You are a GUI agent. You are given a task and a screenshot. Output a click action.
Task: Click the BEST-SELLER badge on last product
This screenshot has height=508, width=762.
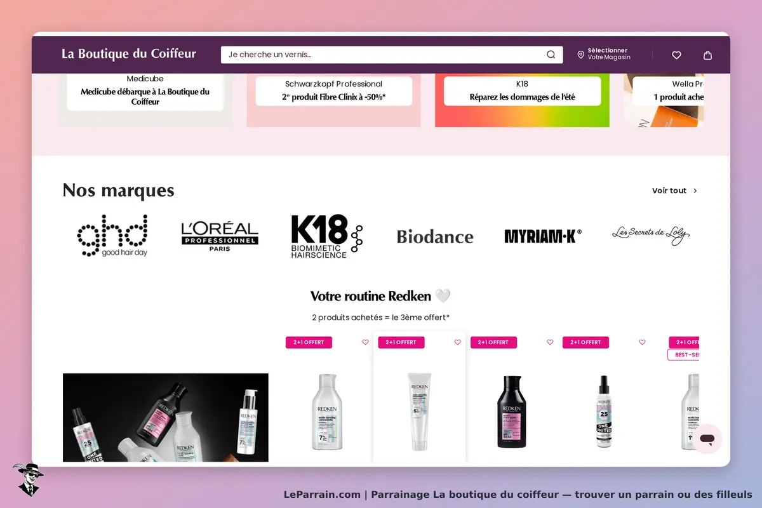coord(684,354)
